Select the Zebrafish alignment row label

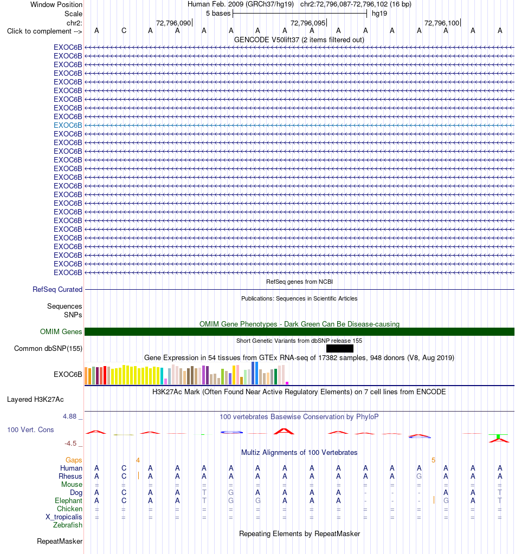click(x=68, y=525)
